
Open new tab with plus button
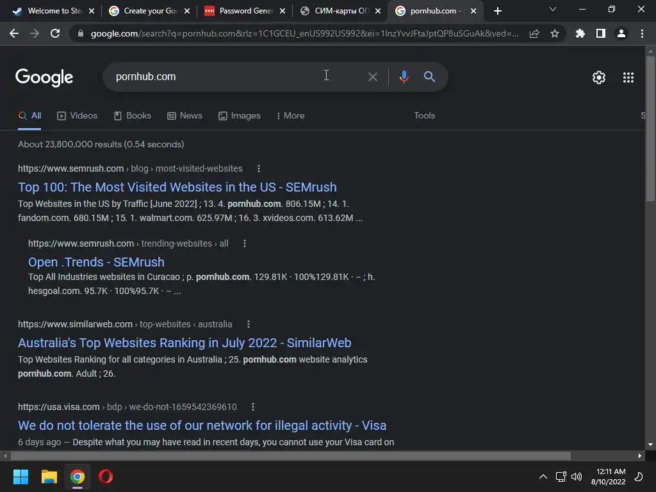tap(497, 11)
